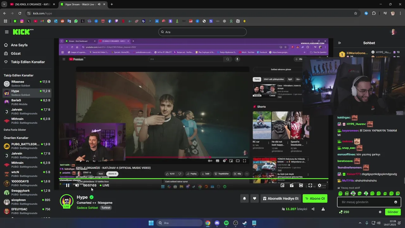Open the Twitch bookmark
The width and height of the screenshot is (405, 228).
click(x=116, y=21)
